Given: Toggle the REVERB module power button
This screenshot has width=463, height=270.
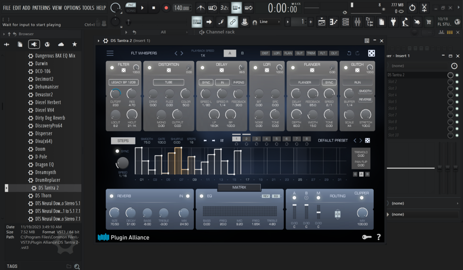Looking at the screenshot, I should (x=111, y=196).
